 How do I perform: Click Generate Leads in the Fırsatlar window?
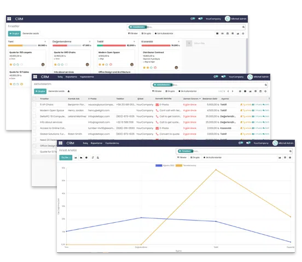click(31, 34)
